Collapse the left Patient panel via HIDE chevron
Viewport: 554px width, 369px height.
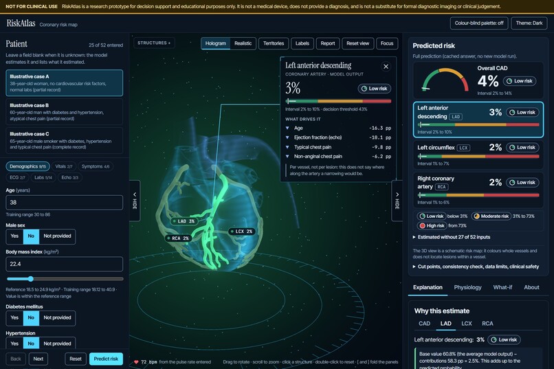pyautogui.click(x=135, y=201)
